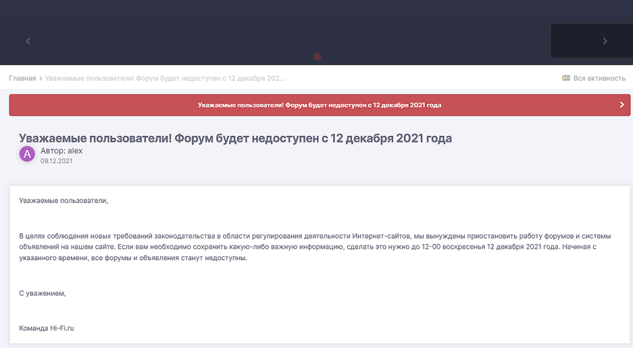Click the 'С уважением,' line in post
The image size is (633, 348).
[x=42, y=294]
